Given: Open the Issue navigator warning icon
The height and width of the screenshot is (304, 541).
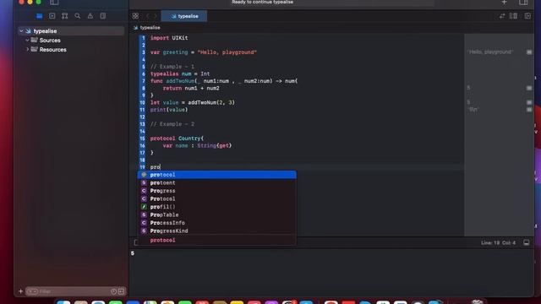Looking at the screenshot, I should point(90,16).
